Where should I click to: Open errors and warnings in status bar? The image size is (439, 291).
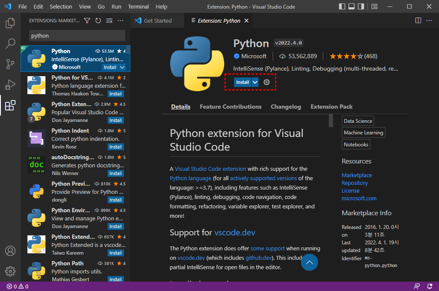[18, 286]
